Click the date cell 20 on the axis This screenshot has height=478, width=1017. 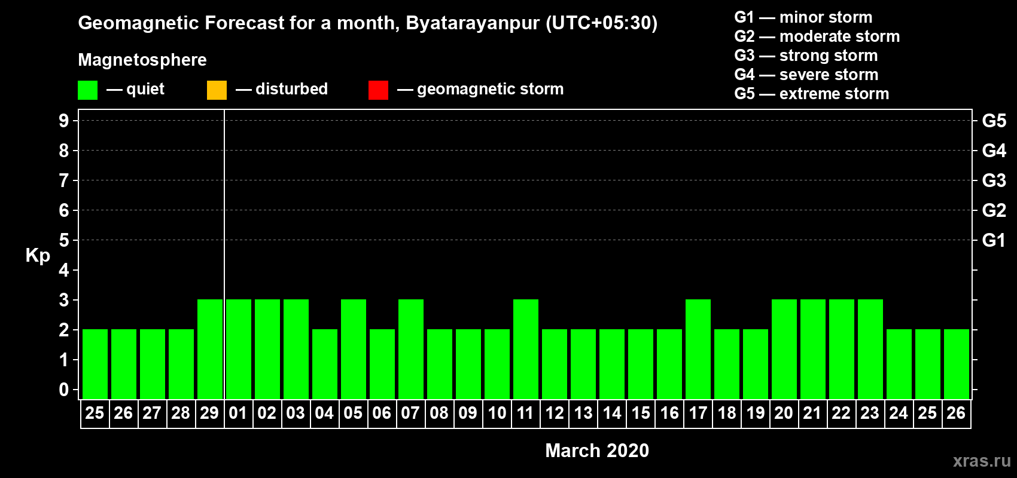click(784, 413)
